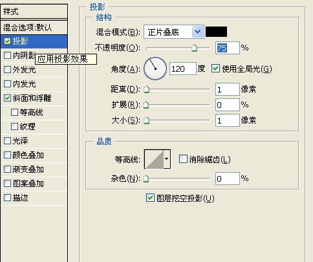Click the opacity value field showing 75

228,48
